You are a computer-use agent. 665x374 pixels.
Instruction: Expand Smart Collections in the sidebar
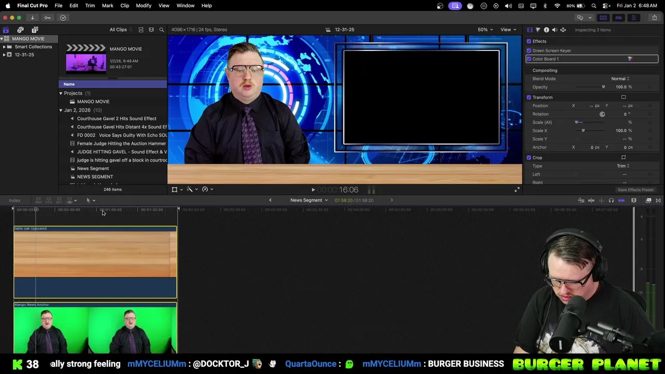click(4, 47)
